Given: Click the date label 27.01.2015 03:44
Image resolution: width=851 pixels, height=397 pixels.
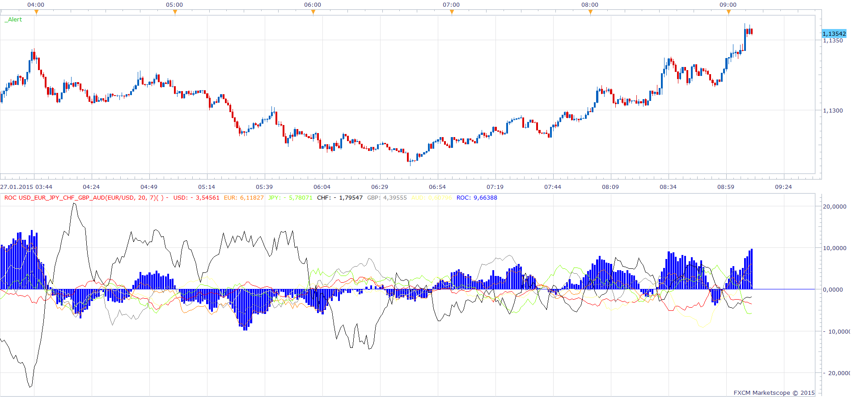Looking at the screenshot, I should pos(26,187).
